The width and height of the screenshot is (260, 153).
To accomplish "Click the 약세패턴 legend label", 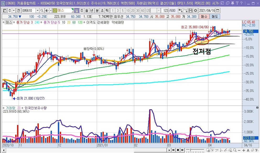I will pyautogui.click(x=118, y=22).
